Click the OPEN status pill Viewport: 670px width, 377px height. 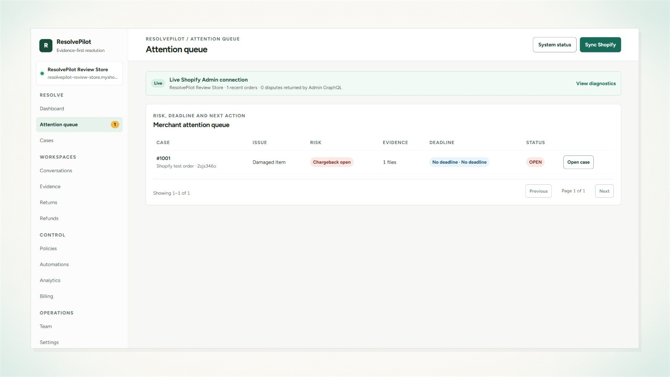(x=535, y=162)
